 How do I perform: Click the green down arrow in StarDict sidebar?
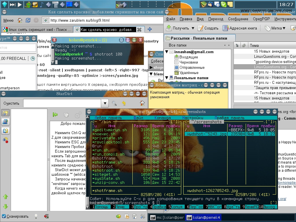[5, 206]
